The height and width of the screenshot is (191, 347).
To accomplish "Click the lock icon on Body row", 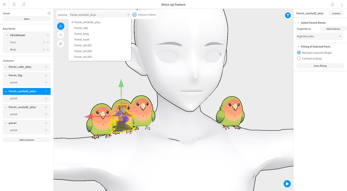I will tap(44, 49).
